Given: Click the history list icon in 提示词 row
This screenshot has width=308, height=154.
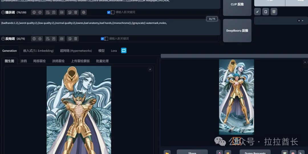Looking at the screenshot, I should pyautogui.click(x=48, y=12).
